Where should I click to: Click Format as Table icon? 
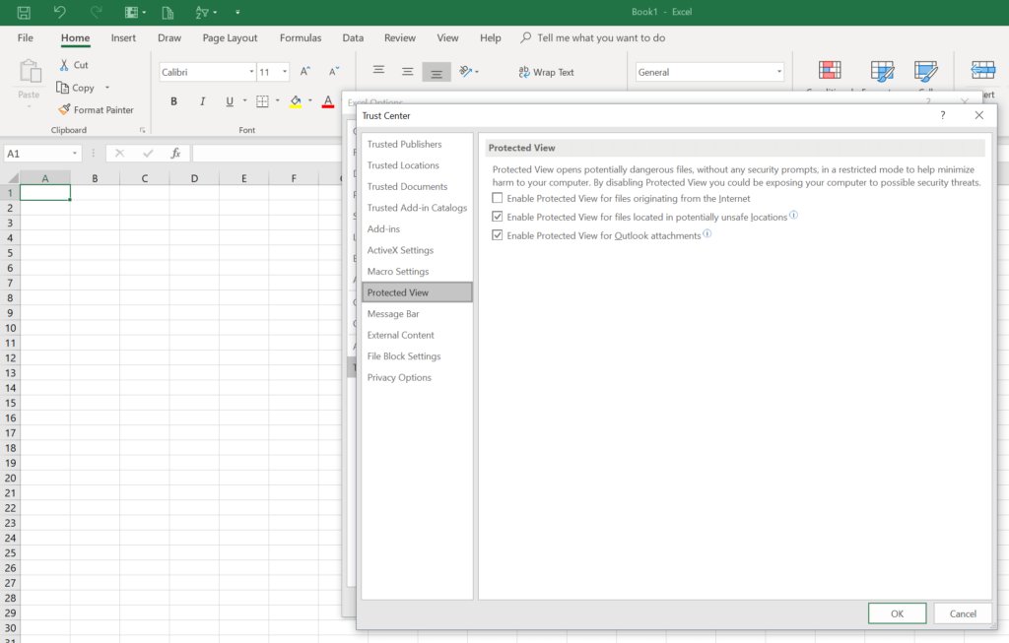point(882,71)
